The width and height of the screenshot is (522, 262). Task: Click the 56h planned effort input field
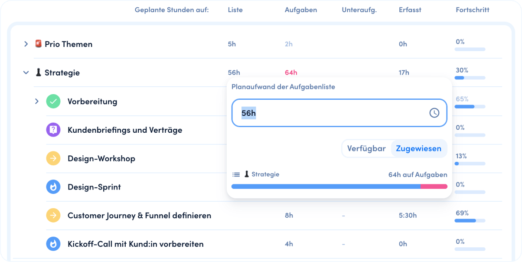[x=339, y=113]
